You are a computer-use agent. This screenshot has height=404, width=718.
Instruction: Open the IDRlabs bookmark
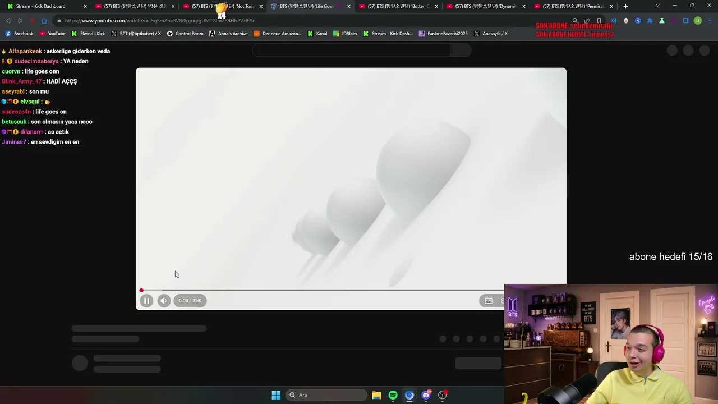click(345, 34)
